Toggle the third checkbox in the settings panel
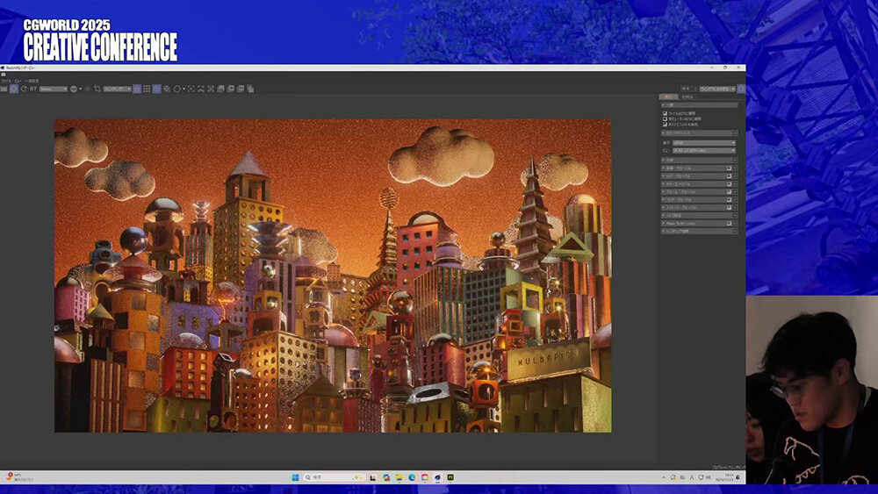The height and width of the screenshot is (494, 878). click(665, 124)
